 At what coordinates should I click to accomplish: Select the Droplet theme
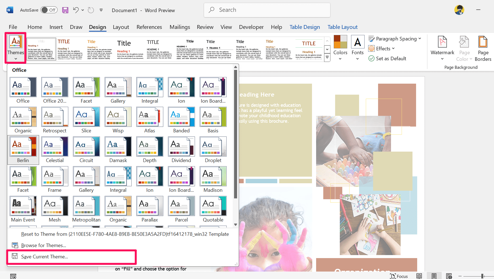click(213, 150)
